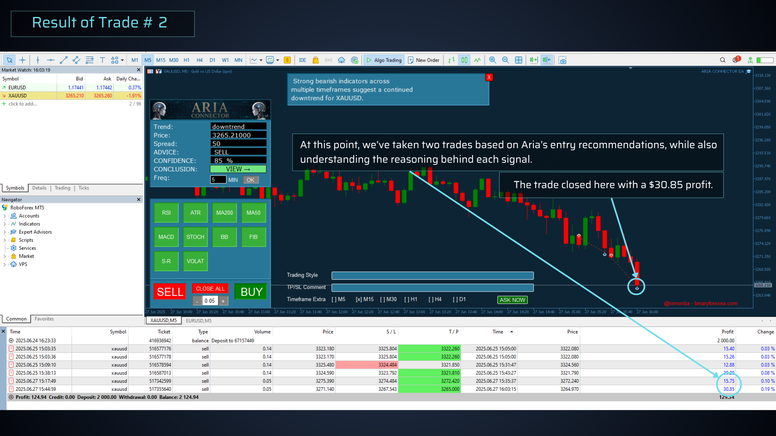Draw a horizontal line on chart

pyautogui.click(x=51, y=60)
